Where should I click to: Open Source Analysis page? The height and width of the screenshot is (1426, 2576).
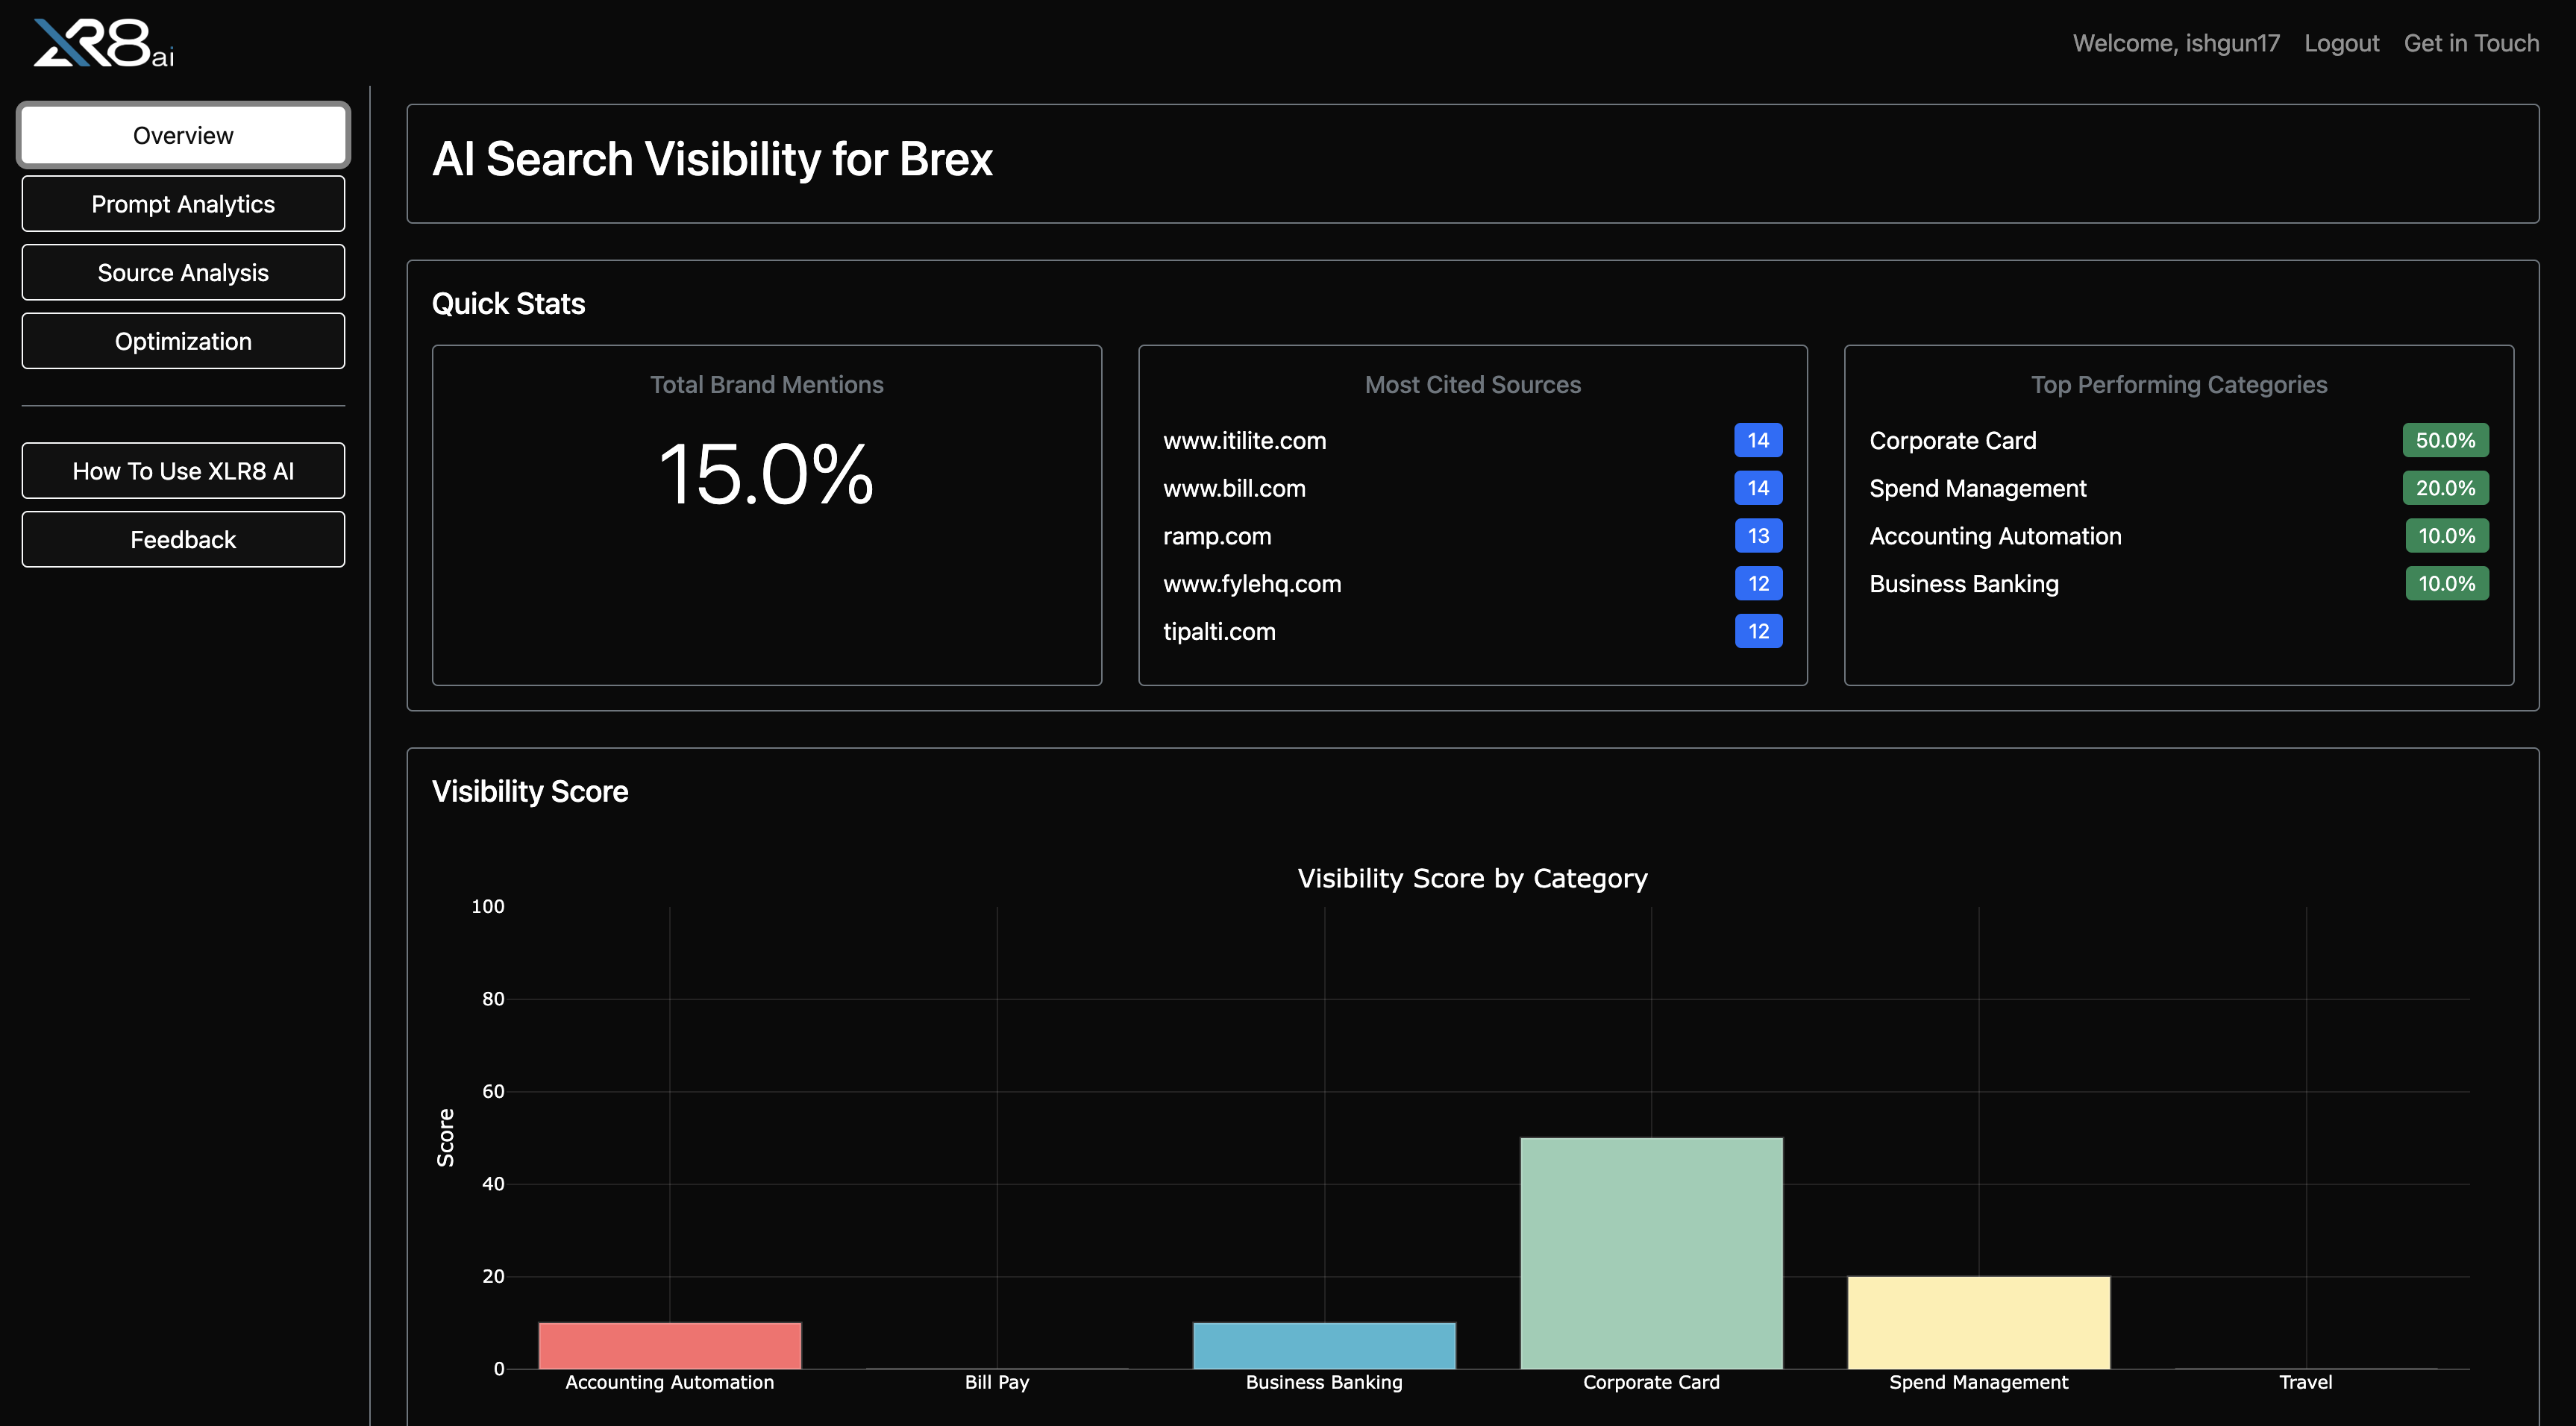[183, 272]
